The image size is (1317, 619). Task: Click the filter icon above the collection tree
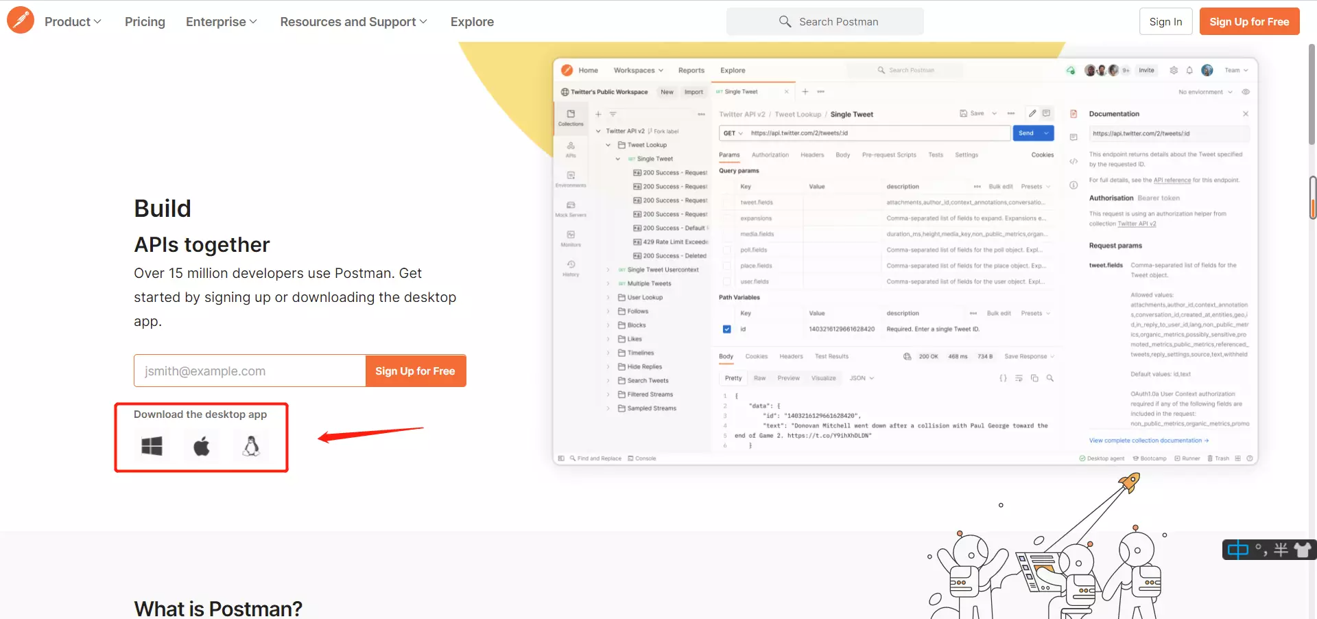613,114
